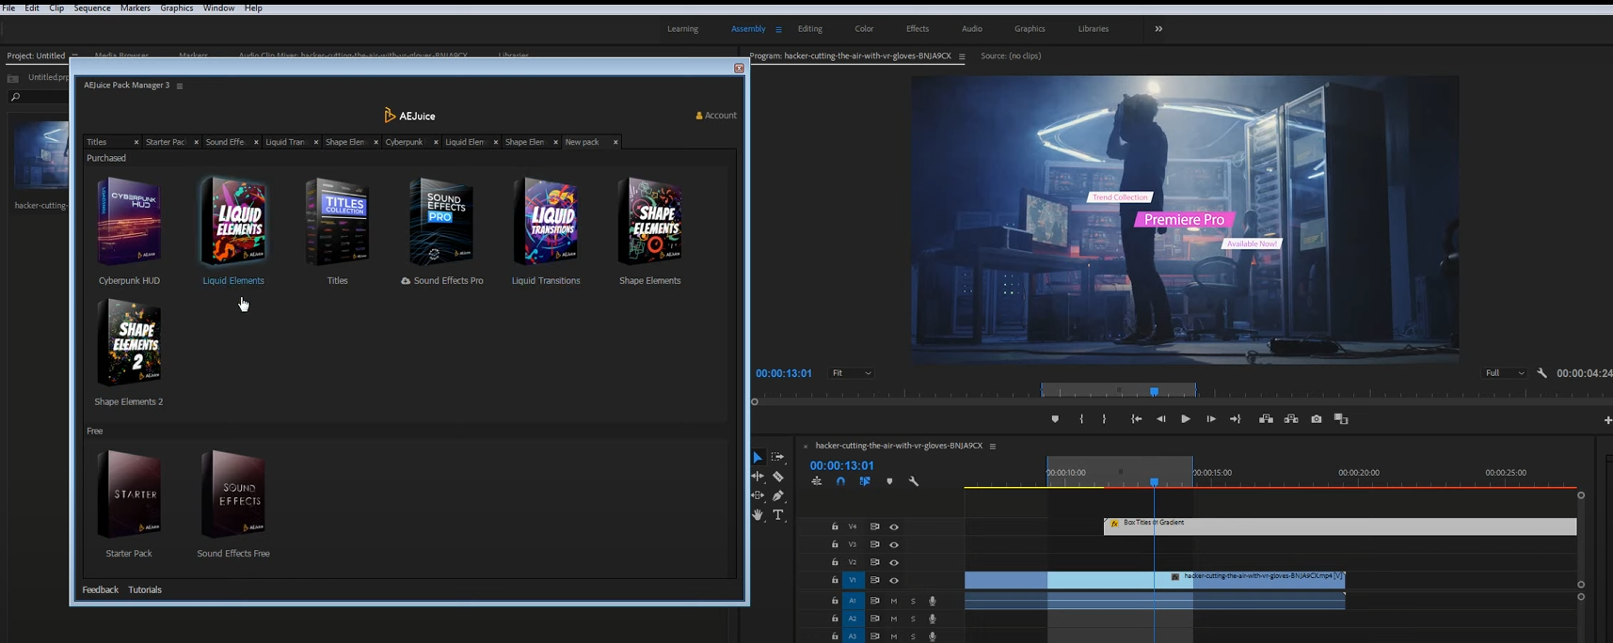1613x643 pixels.
Task: Expand the workspace overflow chevron
Action: (x=1158, y=29)
